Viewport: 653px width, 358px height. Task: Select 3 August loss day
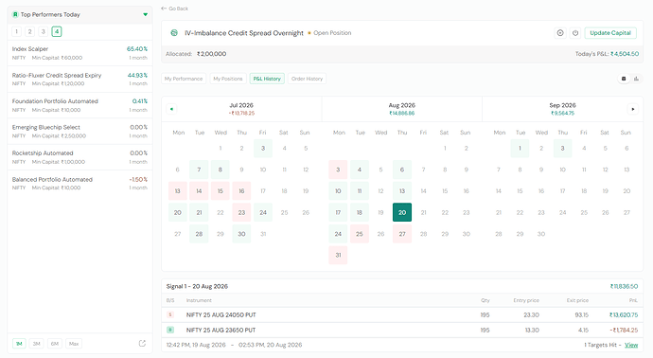tap(338, 170)
